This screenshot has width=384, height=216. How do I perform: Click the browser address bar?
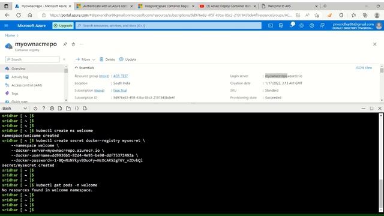coord(170,15)
